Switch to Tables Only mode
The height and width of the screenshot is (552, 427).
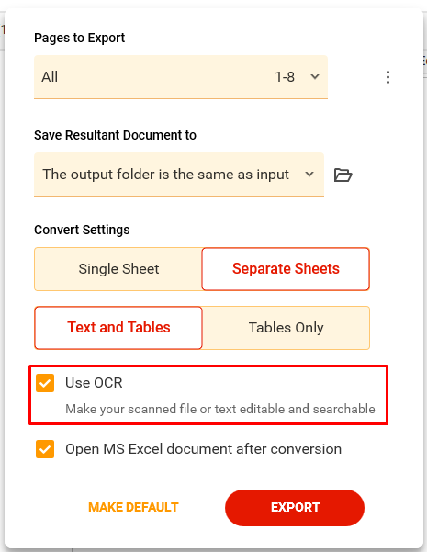point(286,328)
